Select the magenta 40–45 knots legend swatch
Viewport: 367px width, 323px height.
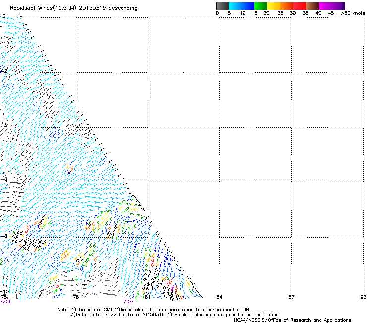[x=325, y=6]
